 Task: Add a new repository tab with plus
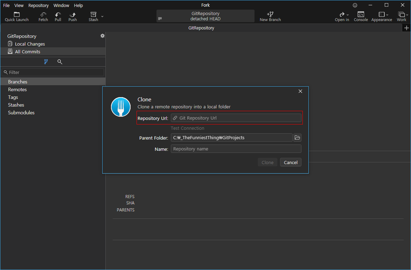[x=406, y=28]
